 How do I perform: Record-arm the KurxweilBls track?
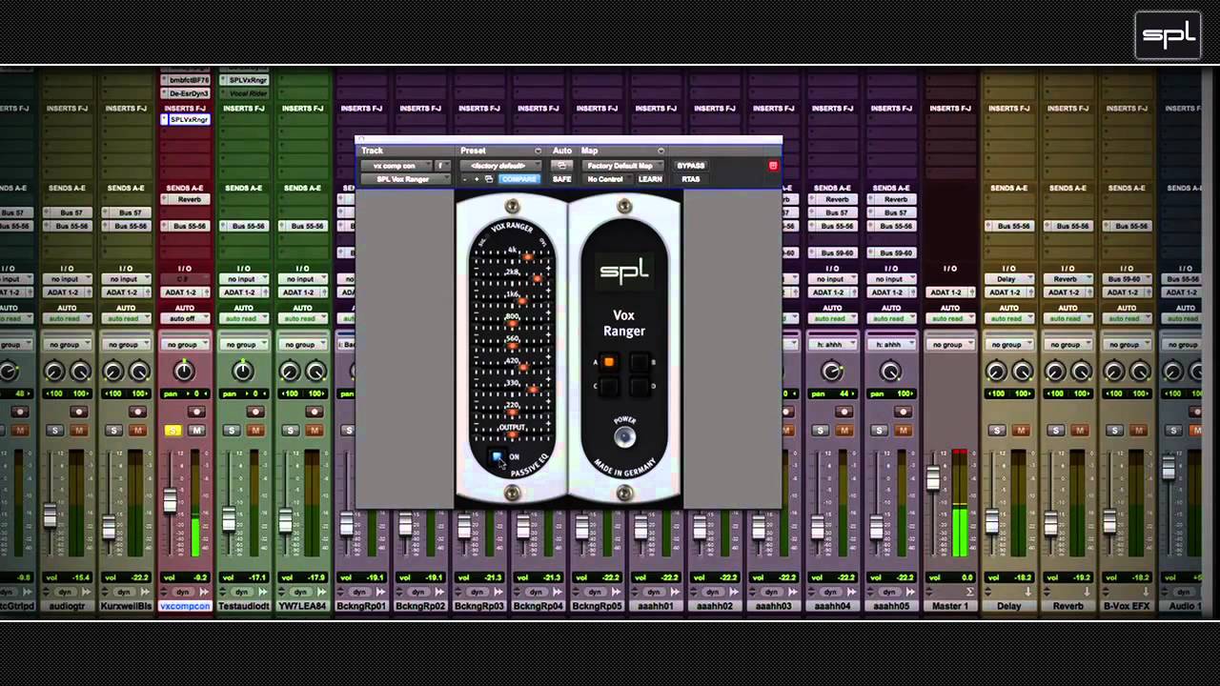coord(138,412)
